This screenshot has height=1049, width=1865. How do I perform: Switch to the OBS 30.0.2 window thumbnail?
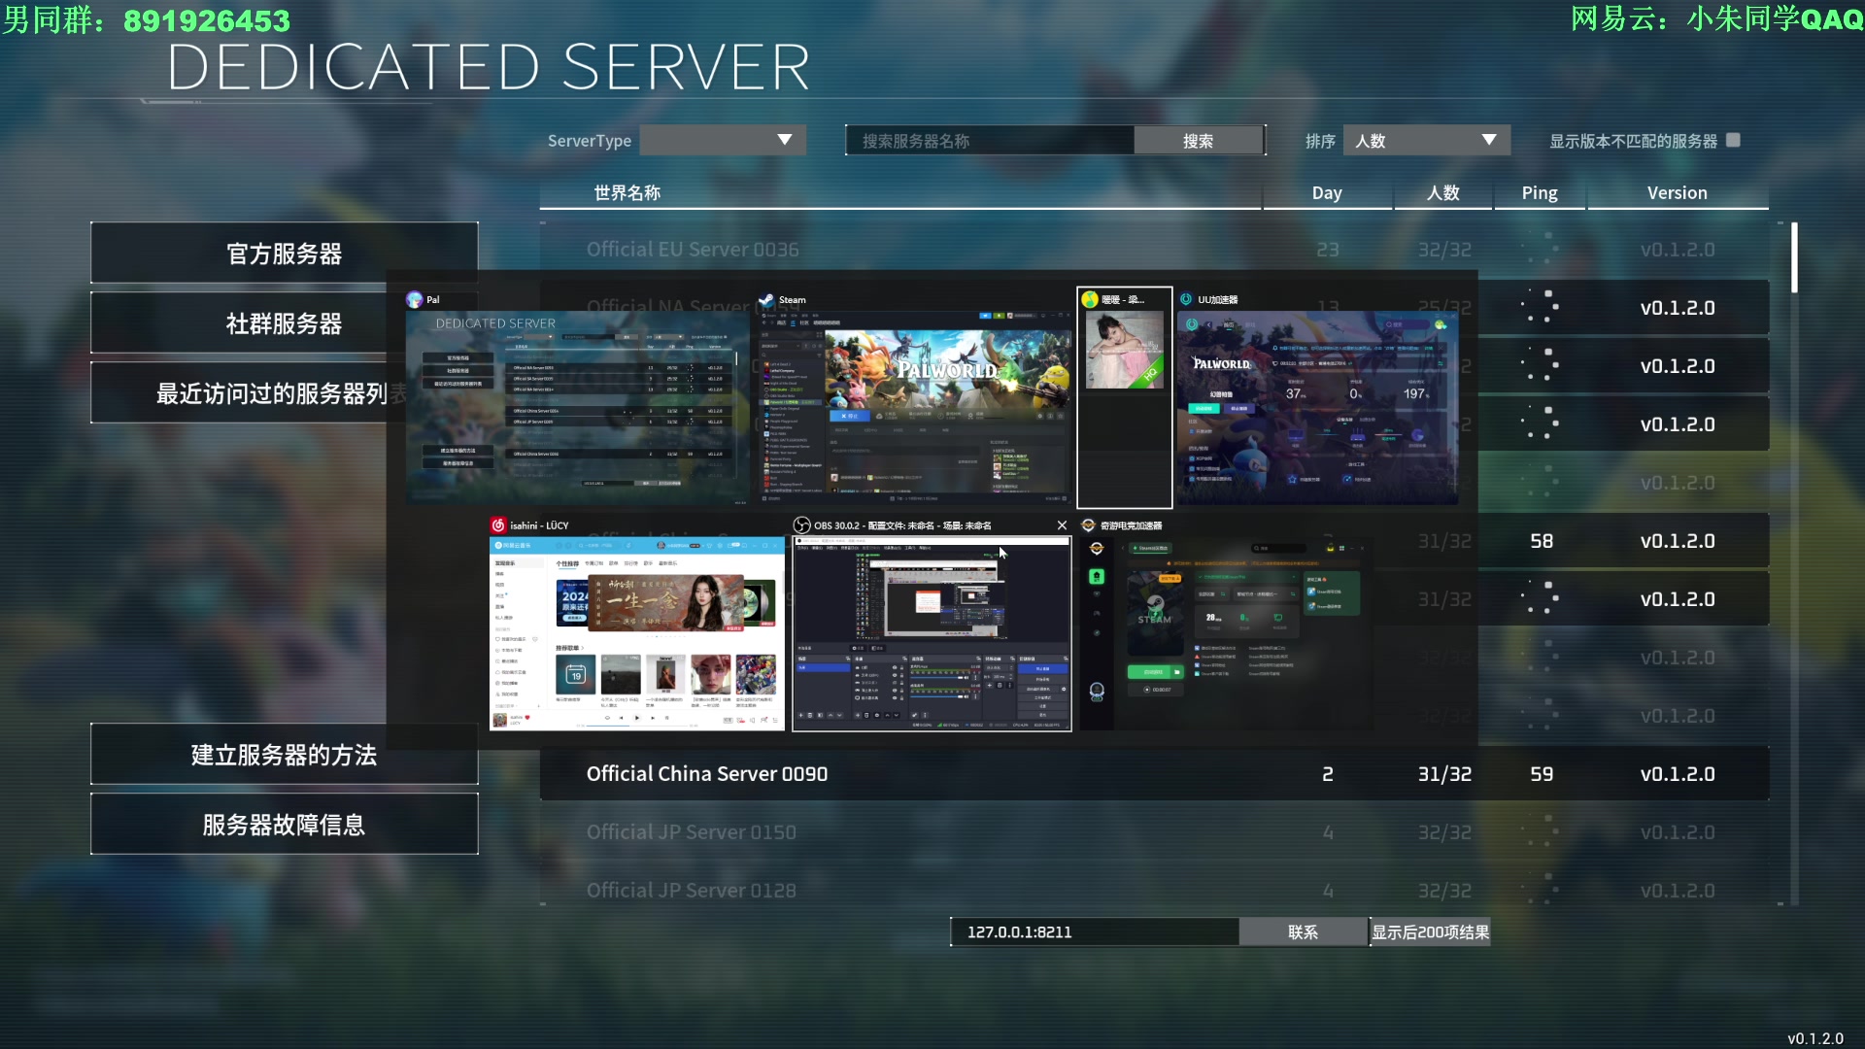coord(932,633)
